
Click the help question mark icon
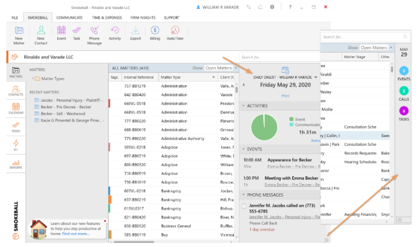click(290, 7)
